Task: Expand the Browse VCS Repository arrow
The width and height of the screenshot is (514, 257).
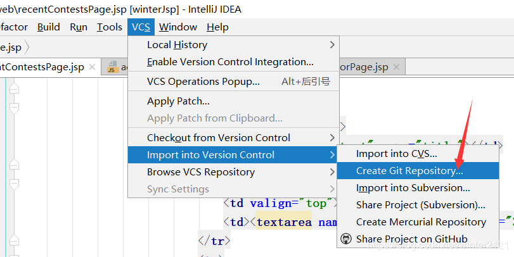Action: [332, 172]
